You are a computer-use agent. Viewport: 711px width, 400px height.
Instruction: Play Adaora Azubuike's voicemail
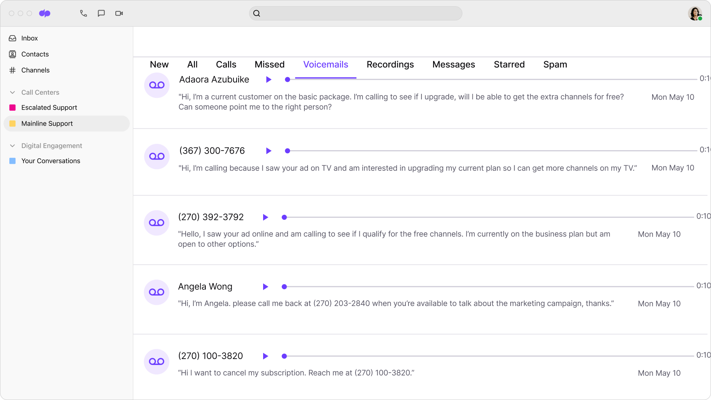tap(268, 80)
